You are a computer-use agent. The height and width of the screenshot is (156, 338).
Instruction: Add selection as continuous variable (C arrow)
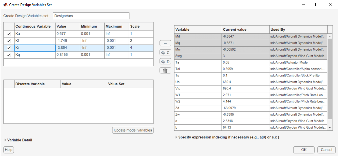165,53
